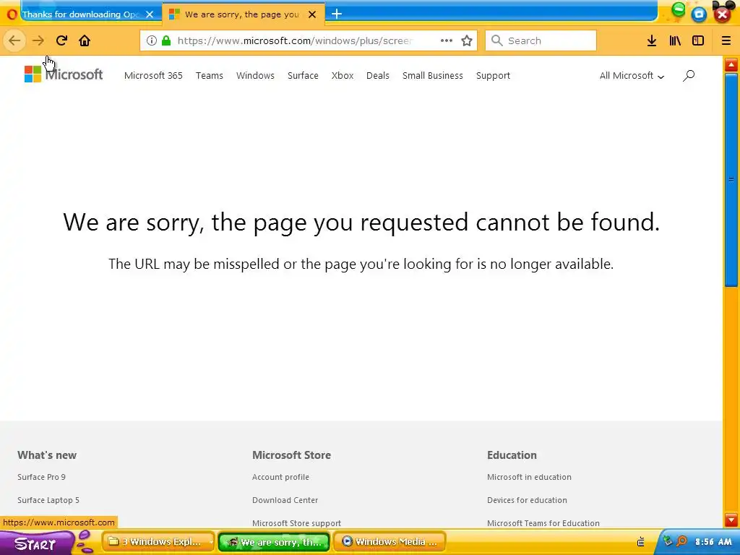The width and height of the screenshot is (740, 555).
Task: Open Surface Laptop 5 footer link
Action: [x=48, y=500]
